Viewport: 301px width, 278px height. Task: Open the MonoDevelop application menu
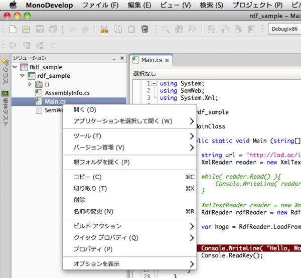(x=49, y=5)
